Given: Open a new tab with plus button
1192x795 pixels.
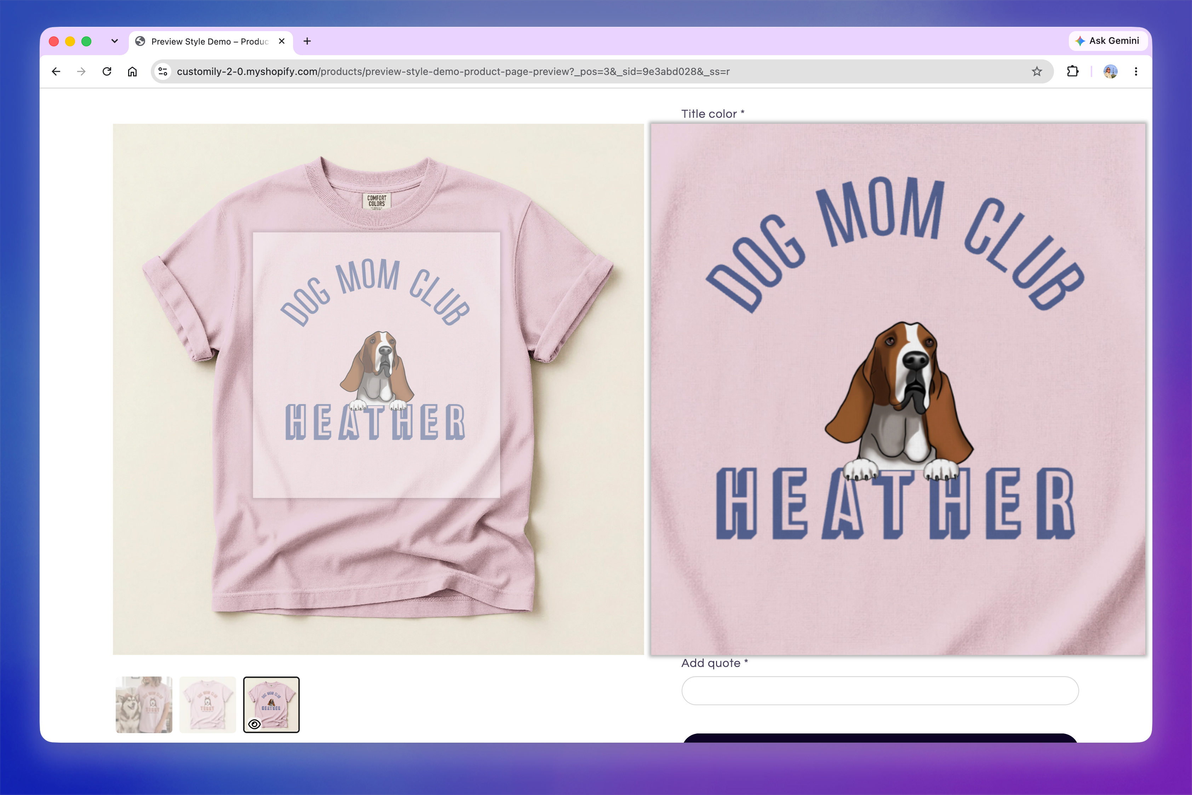Looking at the screenshot, I should pyautogui.click(x=307, y=41).
